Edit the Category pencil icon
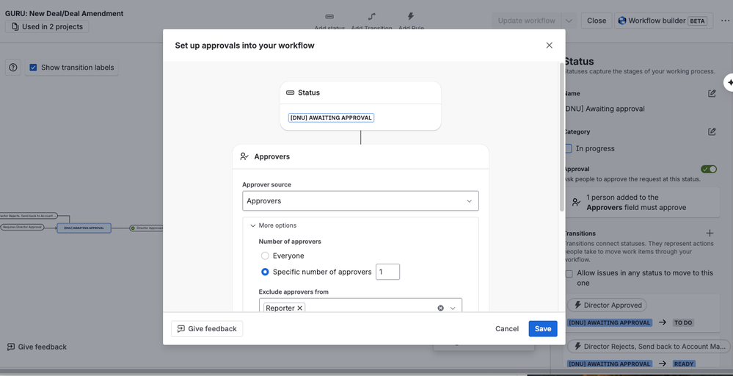The image size is (733, 376). tap(712, 132)
